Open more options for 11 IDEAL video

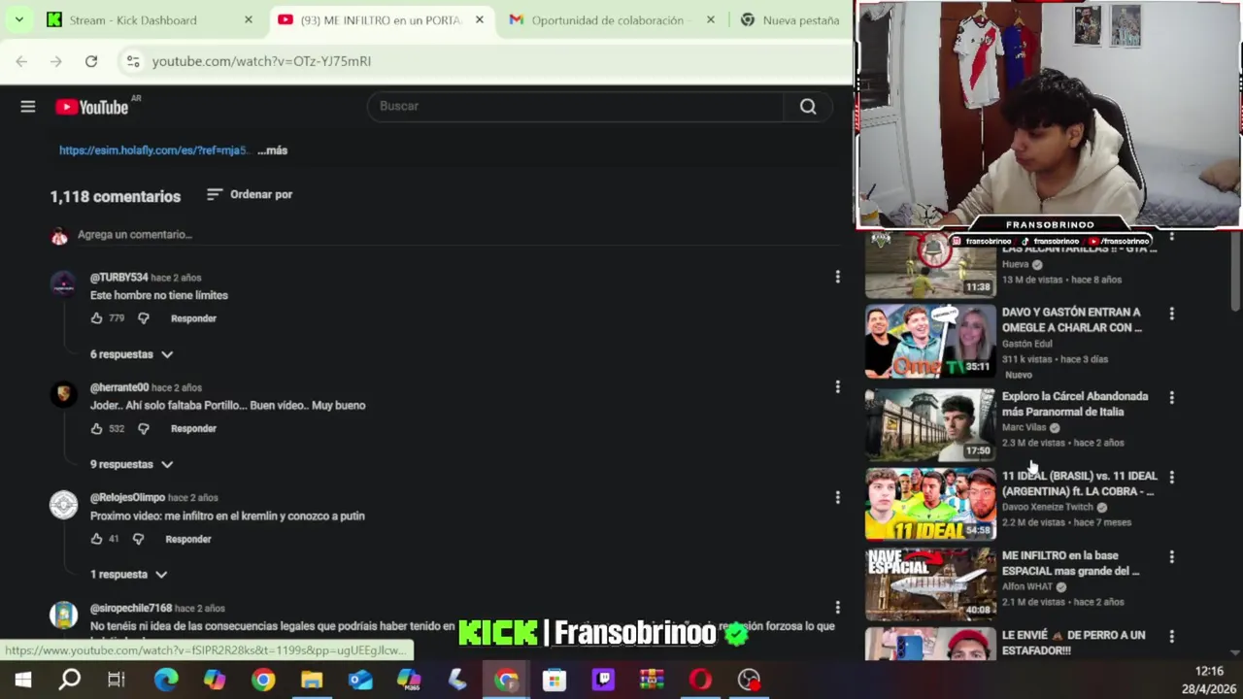coord(1171,478)
